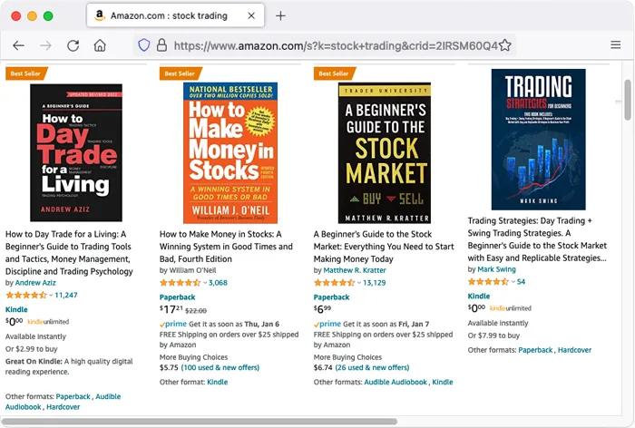
Task: Reload the Amazon page
Action: 73,45
